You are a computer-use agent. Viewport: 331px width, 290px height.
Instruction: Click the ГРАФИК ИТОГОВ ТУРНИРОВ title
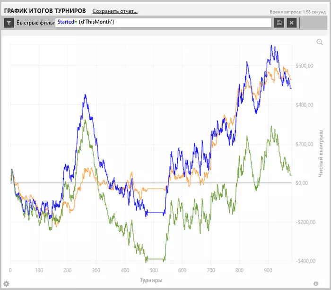click(x=45, y=11)
